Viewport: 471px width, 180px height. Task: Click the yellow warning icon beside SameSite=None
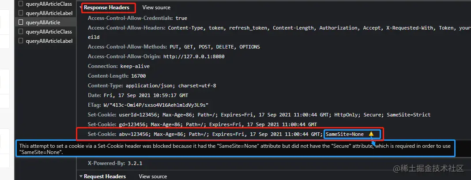tap(371, 134)
